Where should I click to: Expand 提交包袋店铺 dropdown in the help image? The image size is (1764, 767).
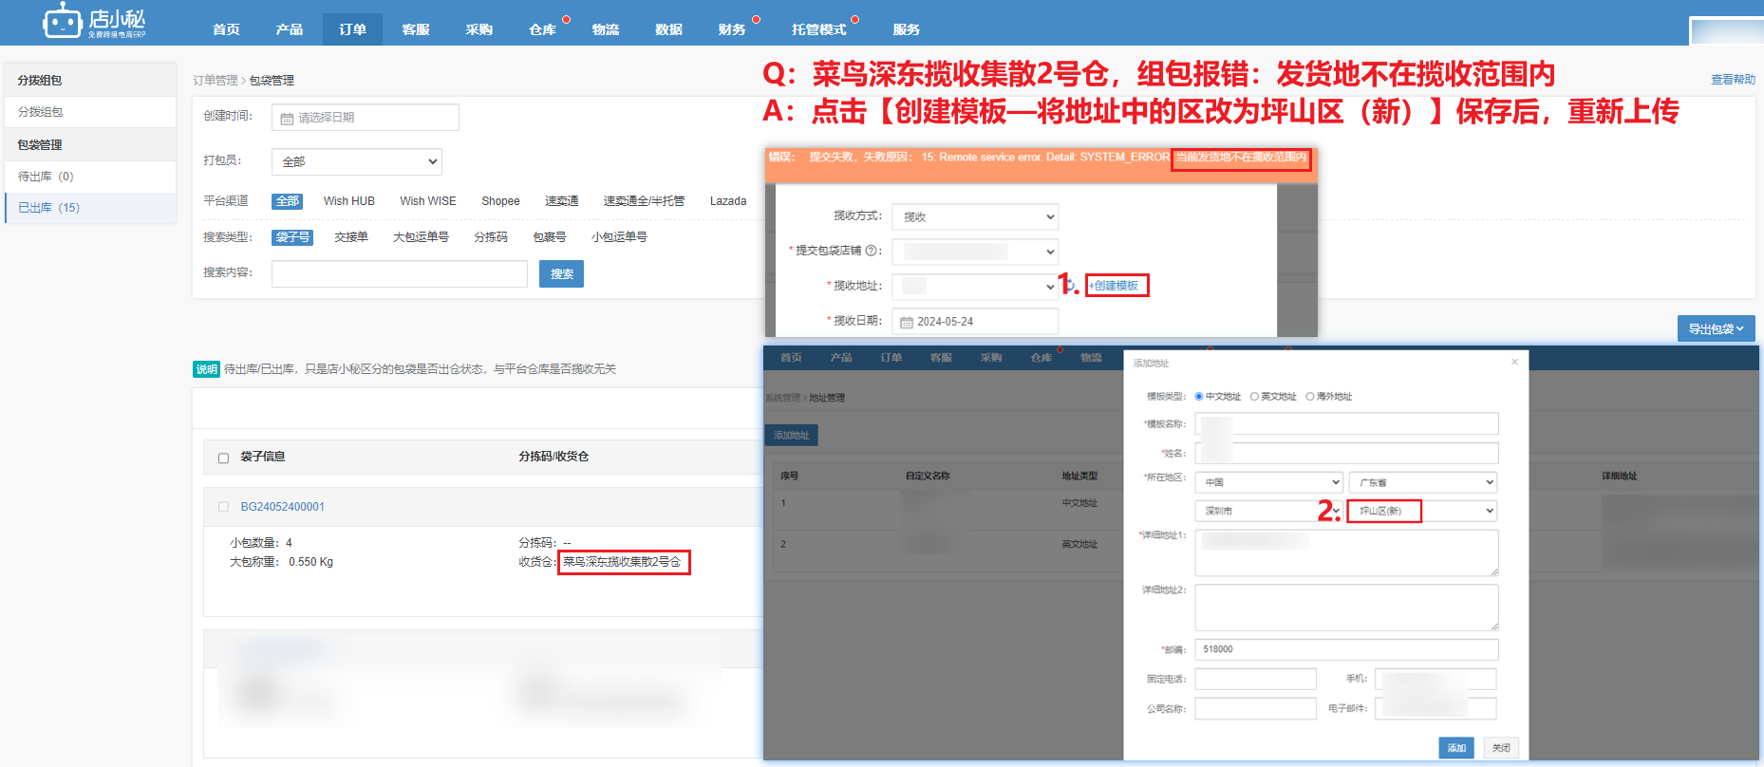[x=975, y=252]
